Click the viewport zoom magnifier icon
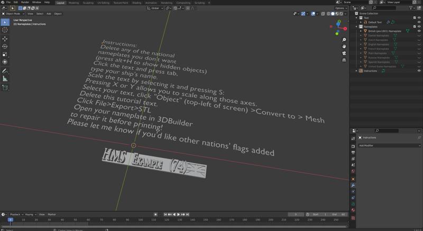423x231 pixels. click(x=344, y=40)
